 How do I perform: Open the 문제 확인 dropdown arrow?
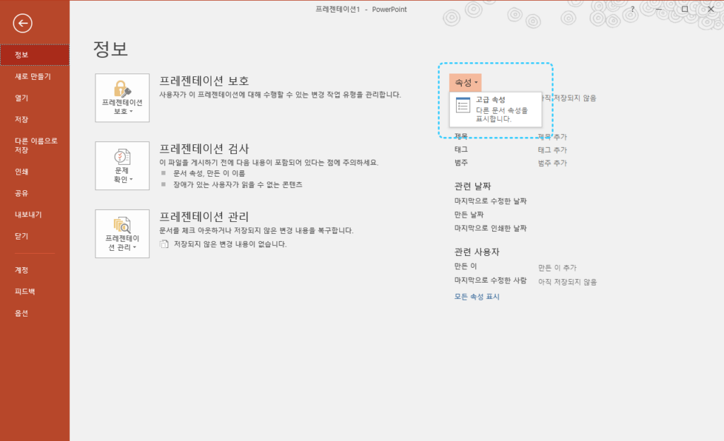point(132,180)
